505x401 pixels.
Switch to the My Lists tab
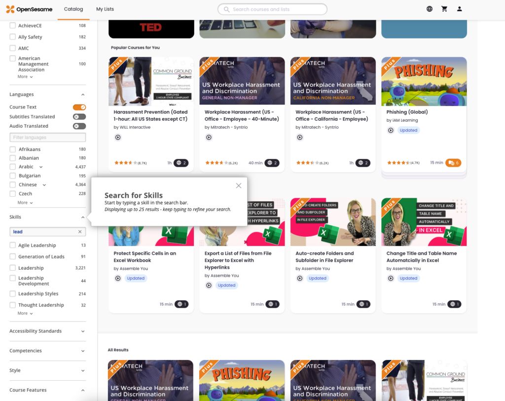point(105,9)
